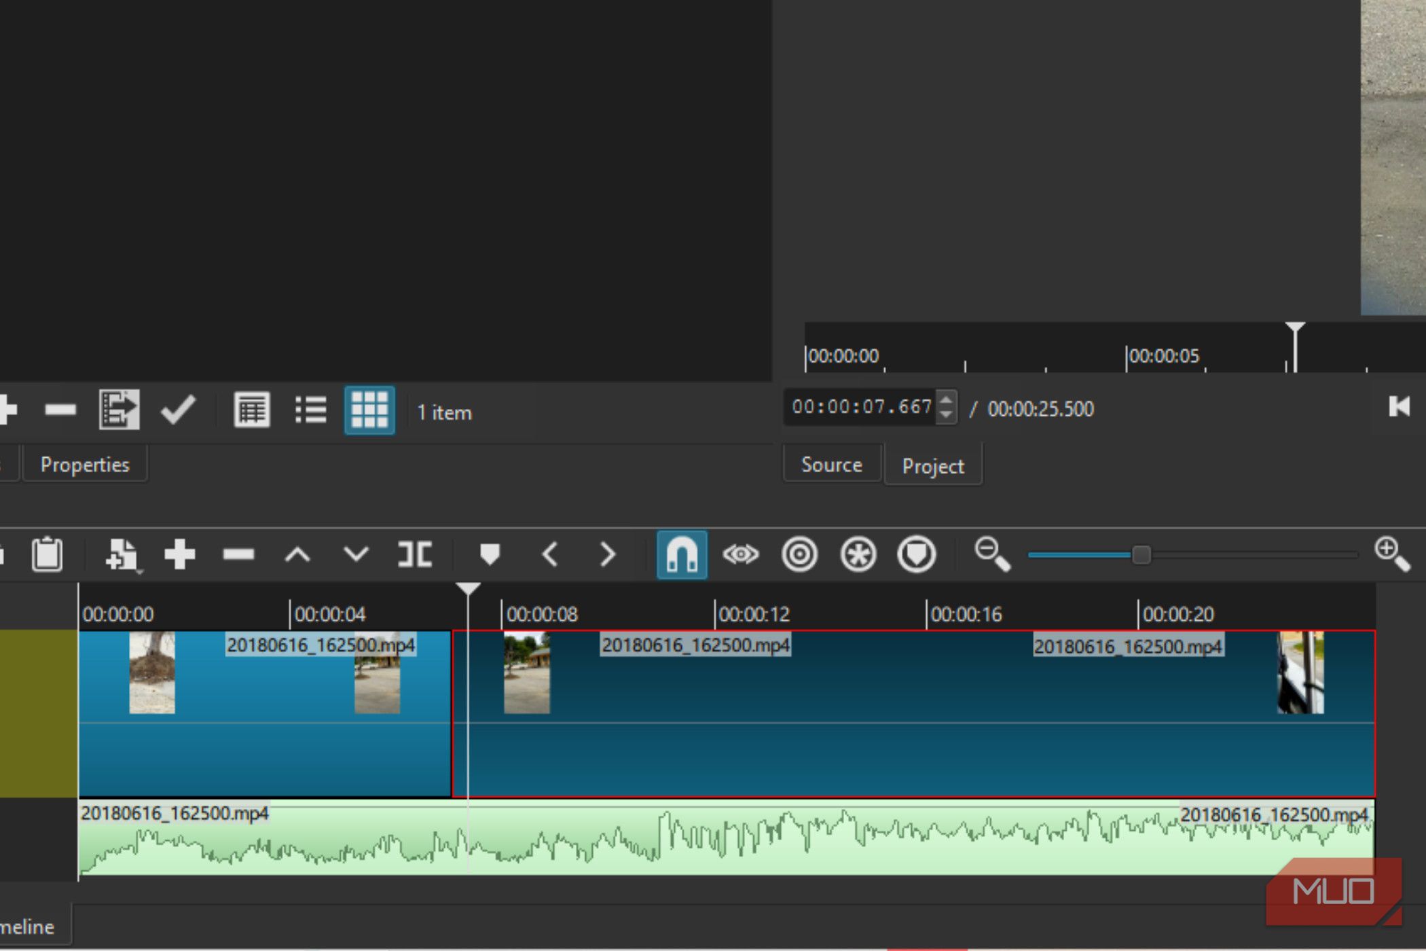
Task: Toggle ripple trim and drop
Action: (799, 554)
